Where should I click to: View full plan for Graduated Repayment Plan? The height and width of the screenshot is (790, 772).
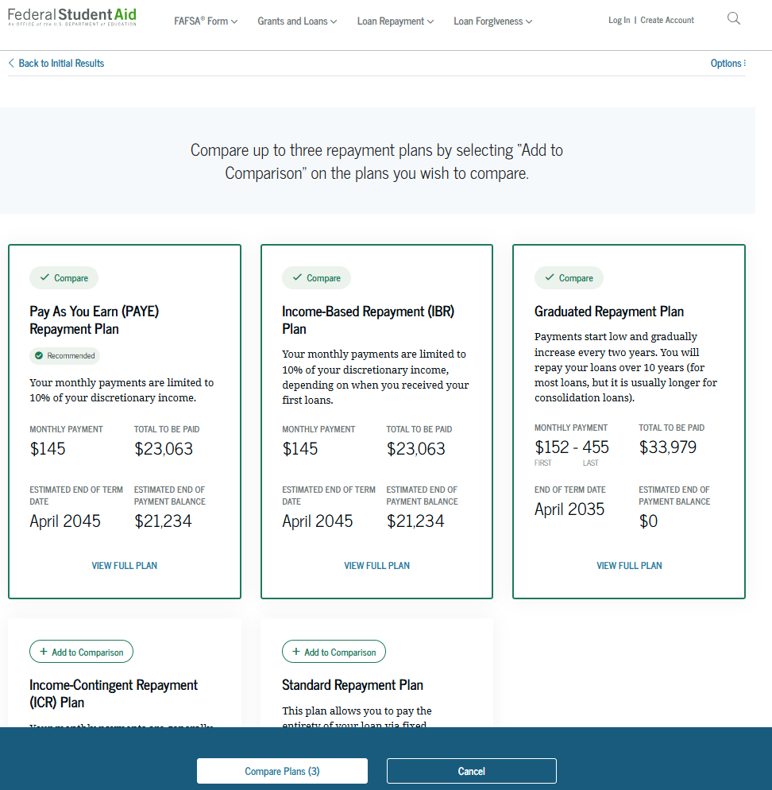pyautogui.click(x=629, y=565)
